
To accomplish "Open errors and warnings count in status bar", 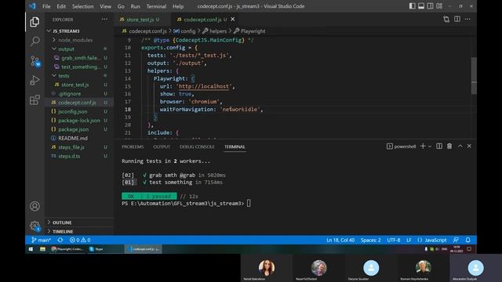I will tap(80, 240).
